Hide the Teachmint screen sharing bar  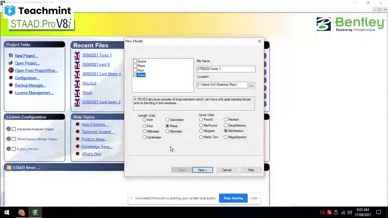point(254,198)
